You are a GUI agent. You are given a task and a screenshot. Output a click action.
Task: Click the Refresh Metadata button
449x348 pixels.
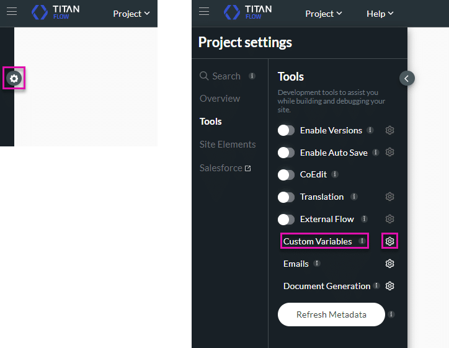(331, 315)
